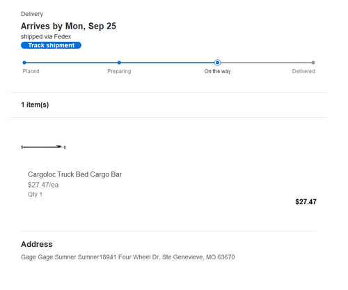The image size is (348, 290).
Task: Click the Placed step label
Action: (31, 71)
